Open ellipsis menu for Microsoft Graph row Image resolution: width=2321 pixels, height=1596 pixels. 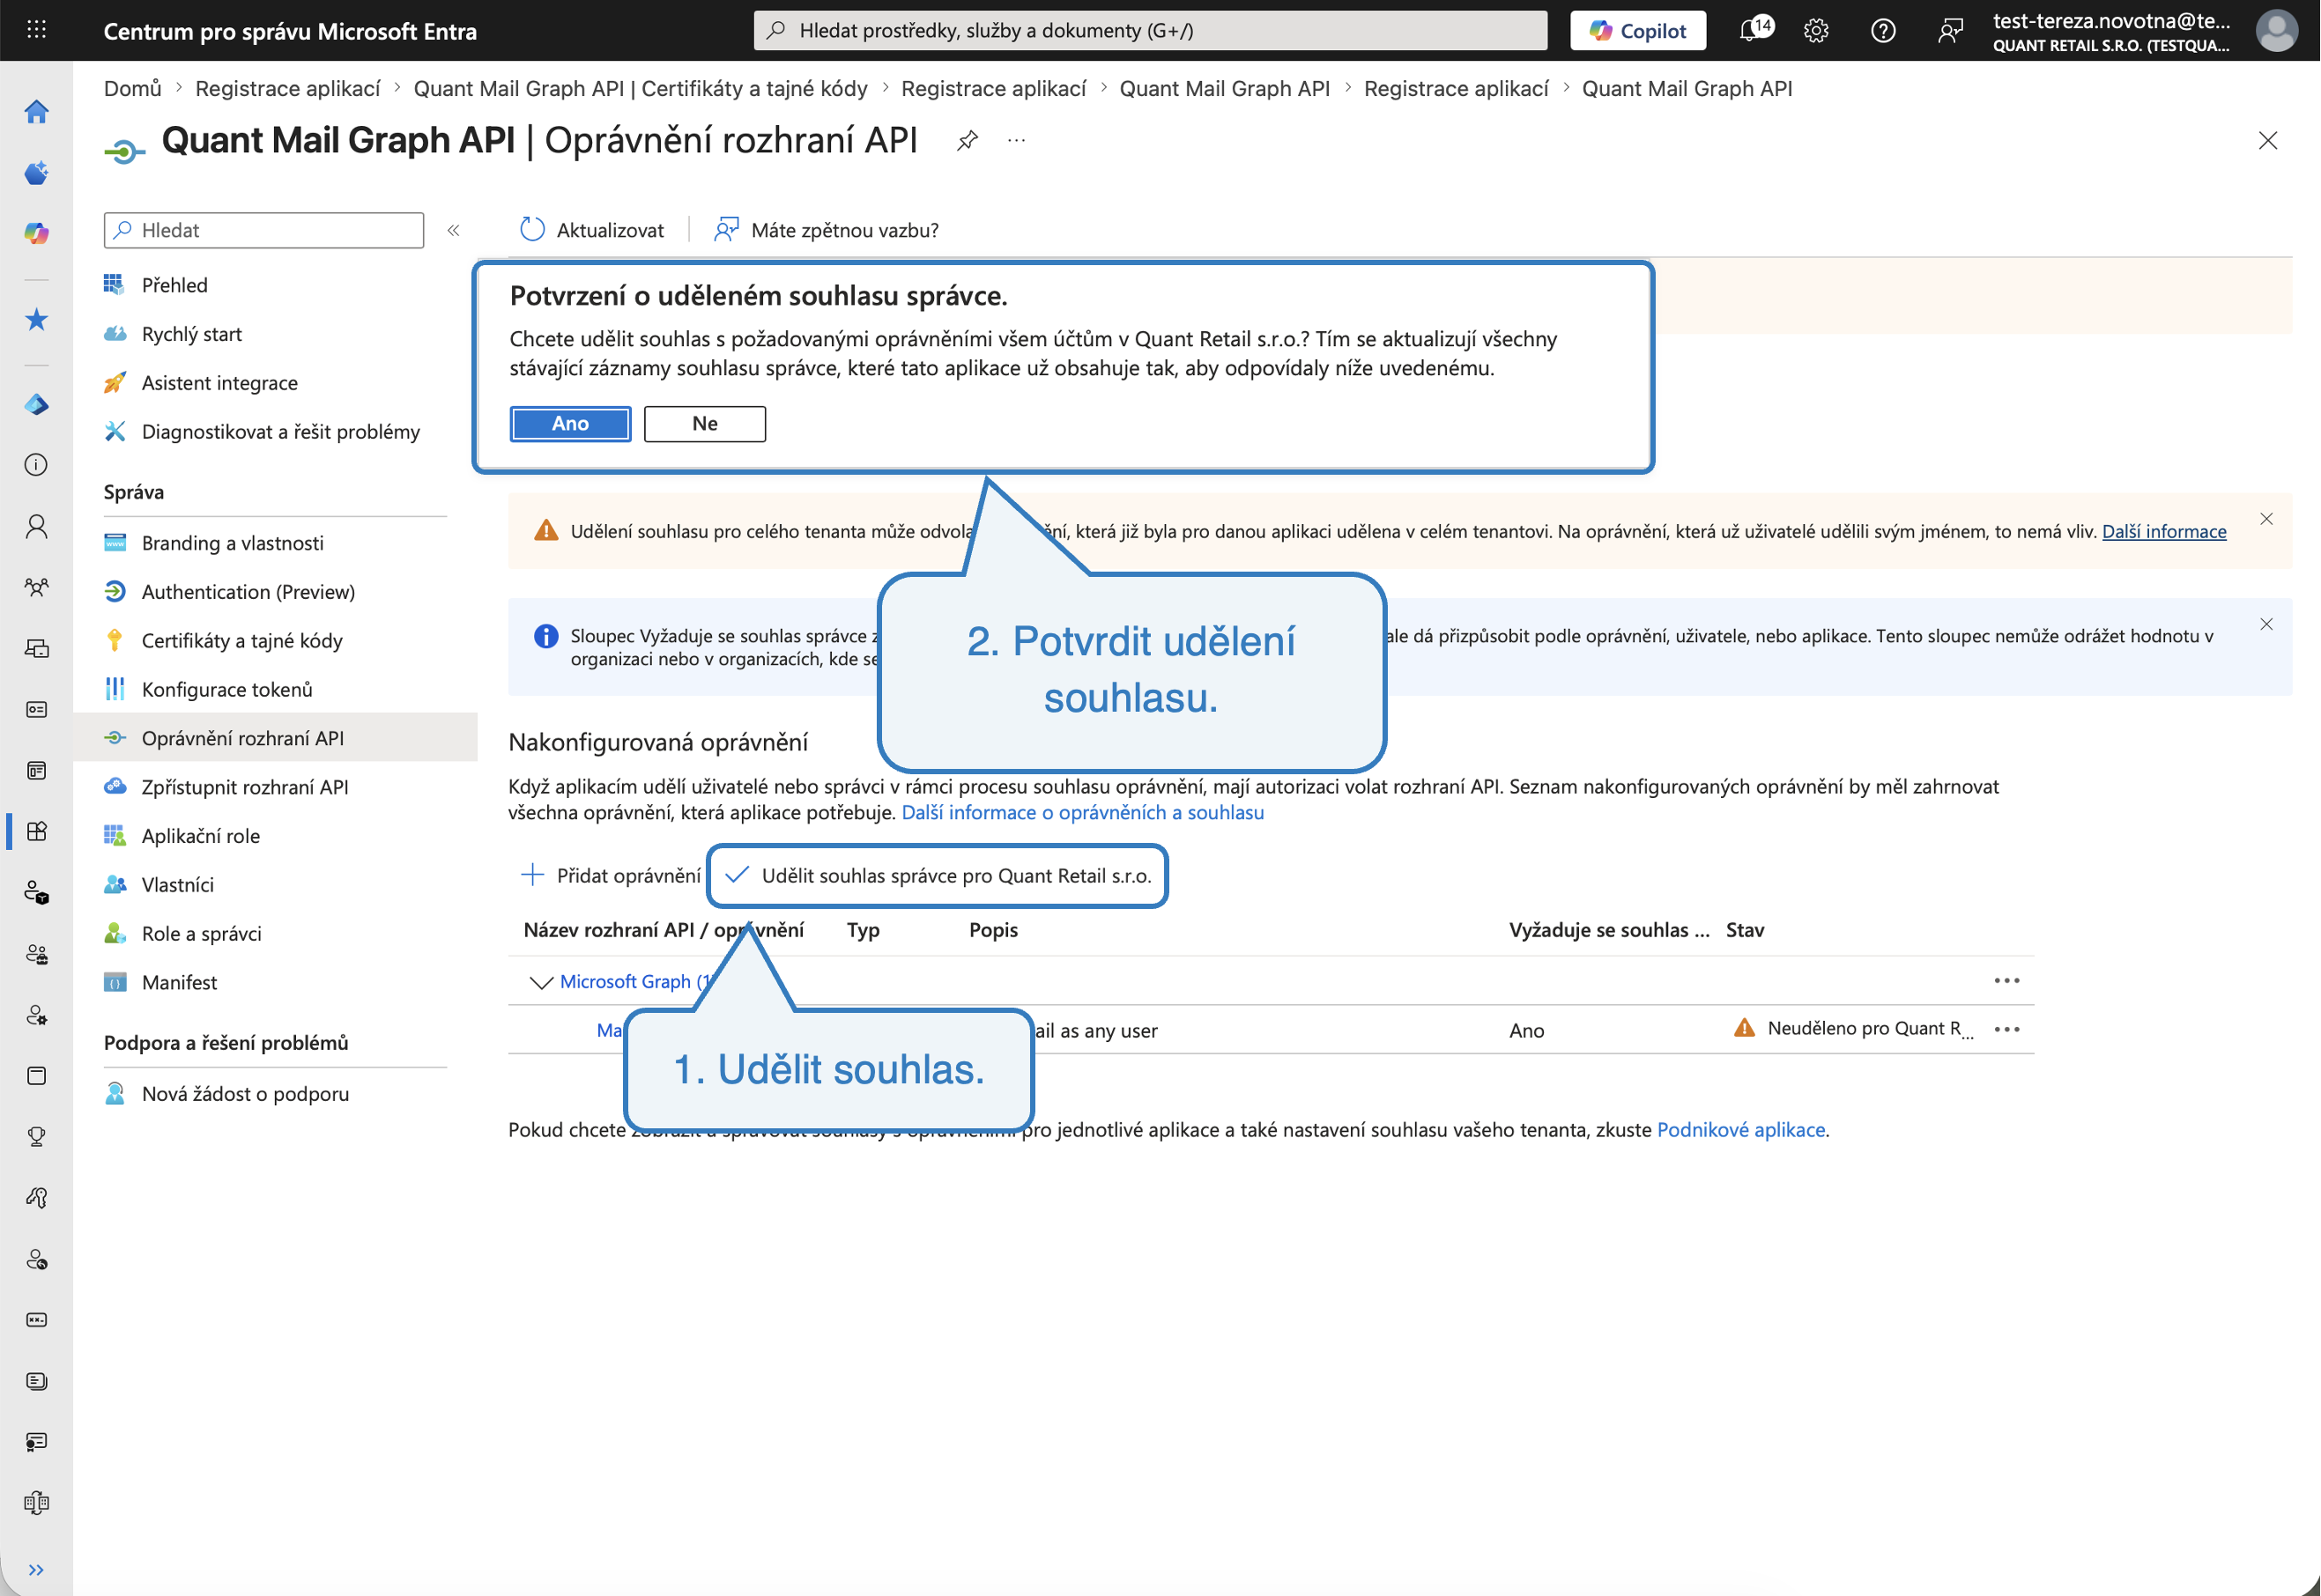[2007, 981]
